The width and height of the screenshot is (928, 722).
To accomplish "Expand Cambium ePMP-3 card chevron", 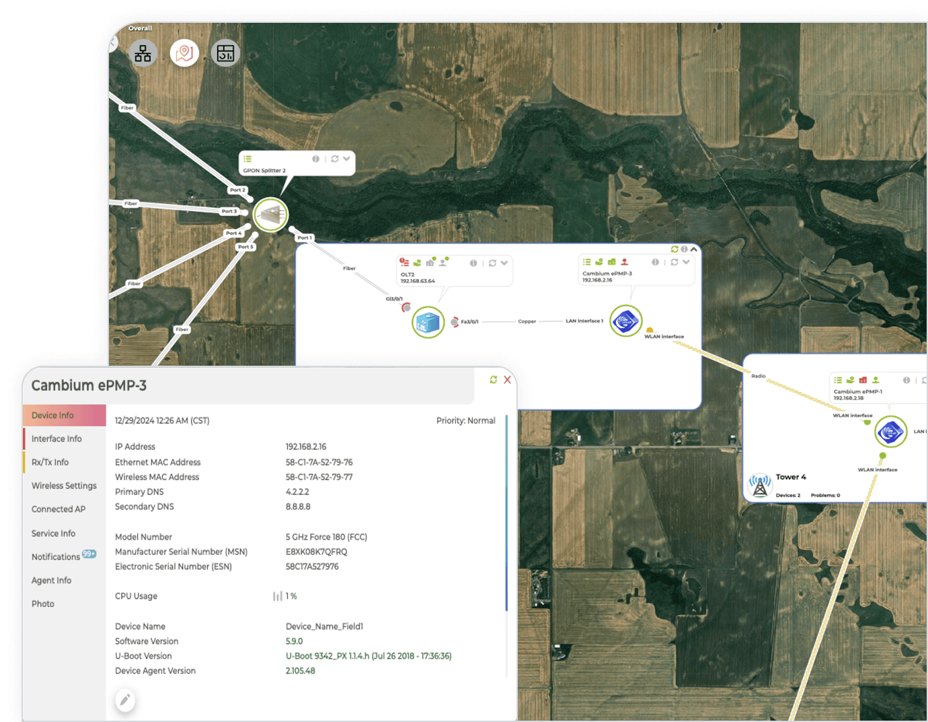I will point(686,262).
